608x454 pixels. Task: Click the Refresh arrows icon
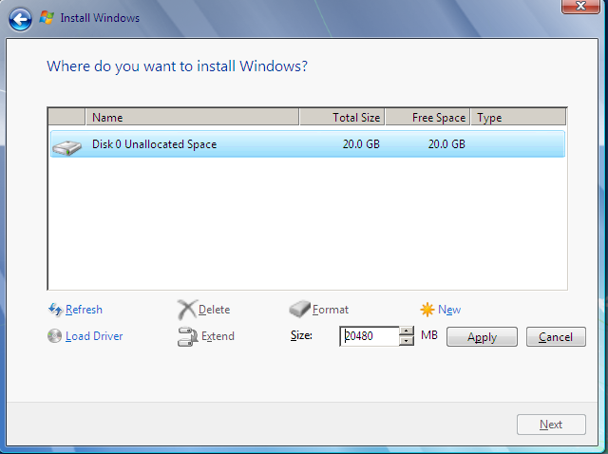pyautogui.click(x=55, y=310)
